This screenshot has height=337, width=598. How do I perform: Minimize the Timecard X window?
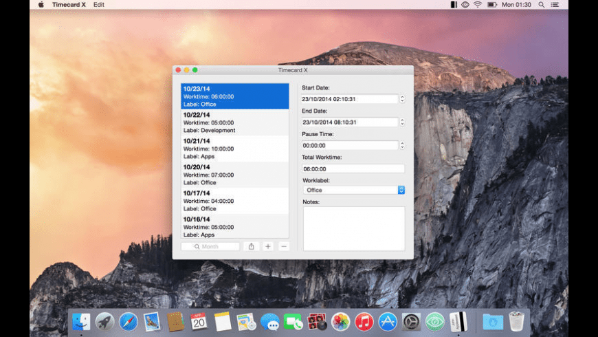(x=186, y=70)
